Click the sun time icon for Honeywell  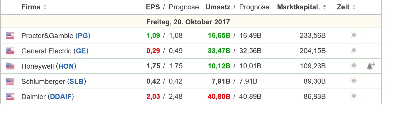pyautogui.click(x=354, y=66)
